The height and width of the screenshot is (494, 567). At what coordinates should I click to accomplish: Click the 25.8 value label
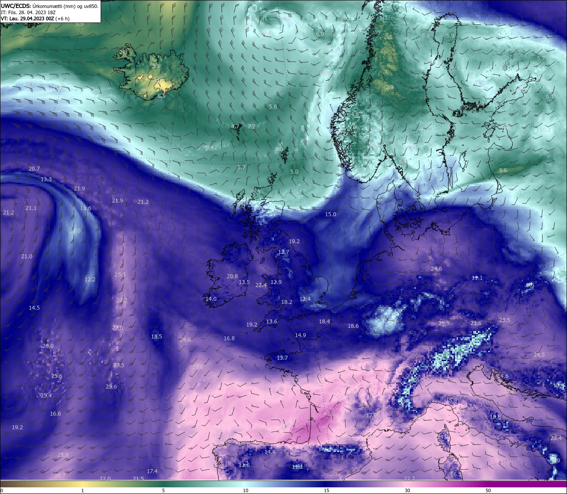pos(63,455)
